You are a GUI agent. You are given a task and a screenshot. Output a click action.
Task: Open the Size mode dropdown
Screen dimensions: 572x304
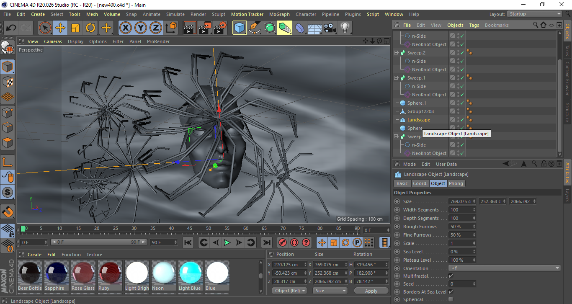click(330, 291)
